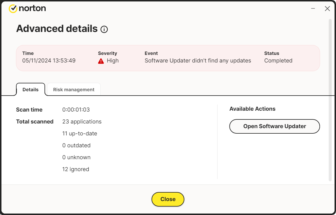336x215 pixels.
Task: Click the 12 ignored entry
Action: [76, 169]
